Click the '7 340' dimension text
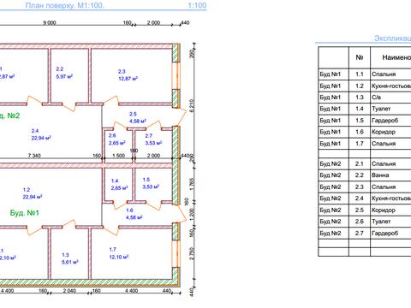 (34, 156)
